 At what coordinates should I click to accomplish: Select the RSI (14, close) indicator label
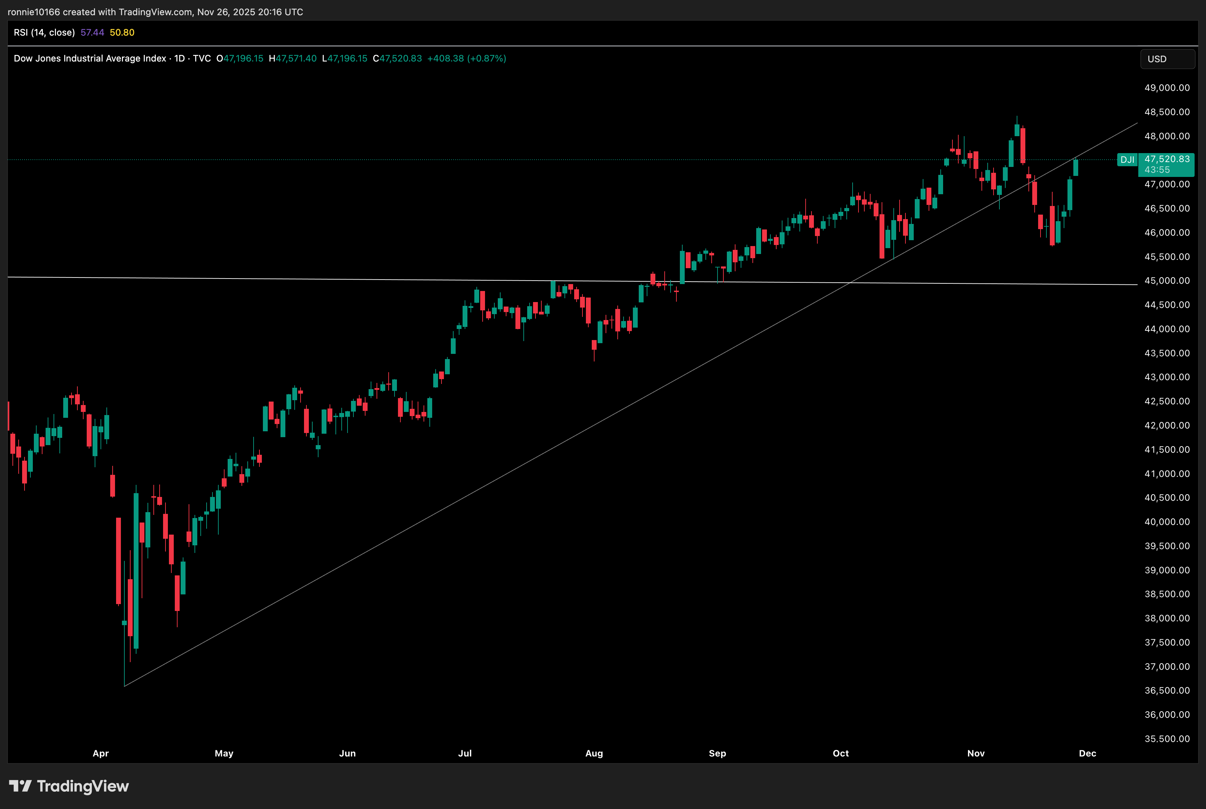click(44, 32)
